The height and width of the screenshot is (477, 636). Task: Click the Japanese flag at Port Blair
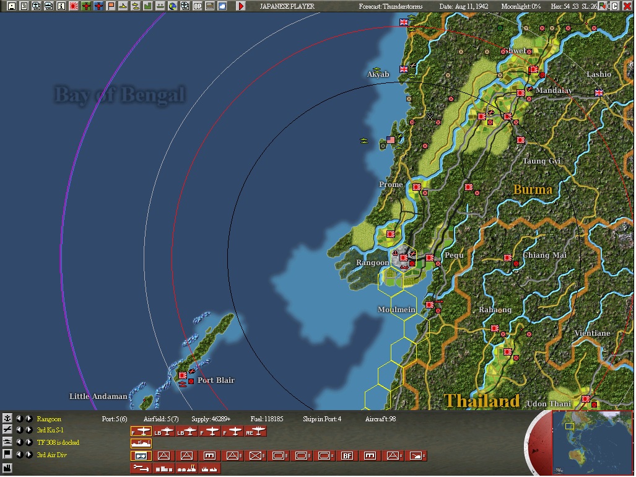pyautogui.click(x=183, y=375)
